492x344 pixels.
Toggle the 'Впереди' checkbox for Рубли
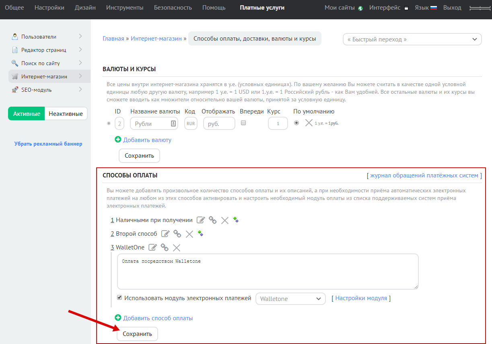[x=243, y=123]
